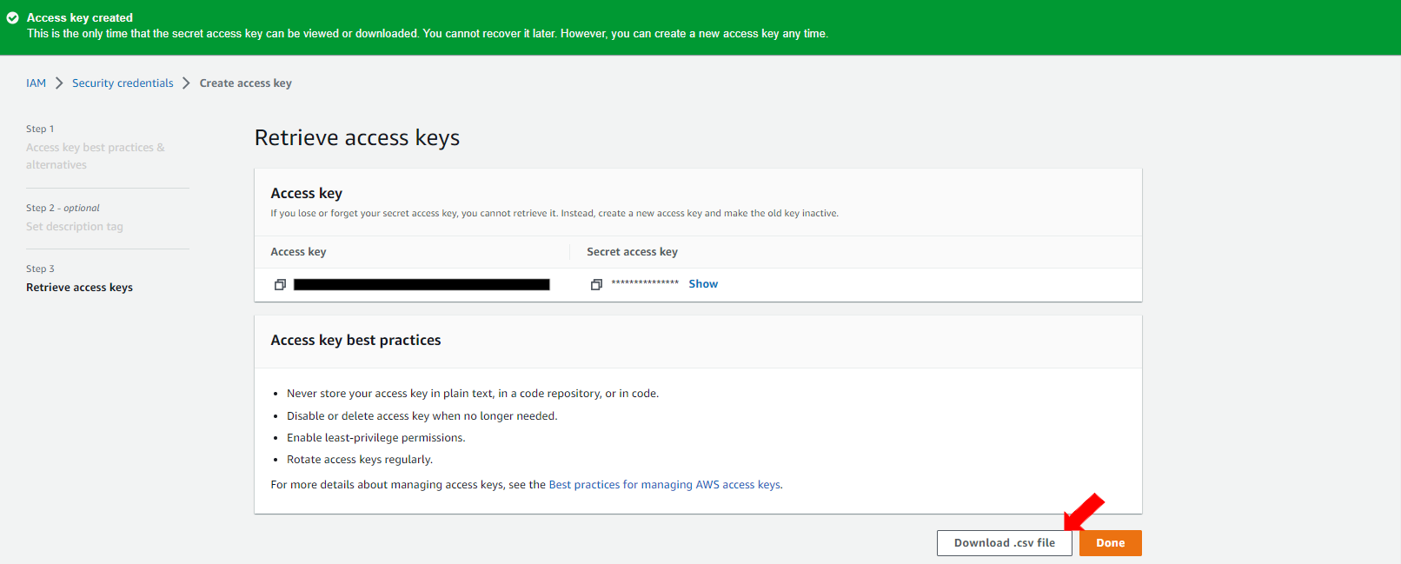The height and width of the screenshot is (564, 1401).
Task: Click the redacted access key value
Action: tap(422, 284)
